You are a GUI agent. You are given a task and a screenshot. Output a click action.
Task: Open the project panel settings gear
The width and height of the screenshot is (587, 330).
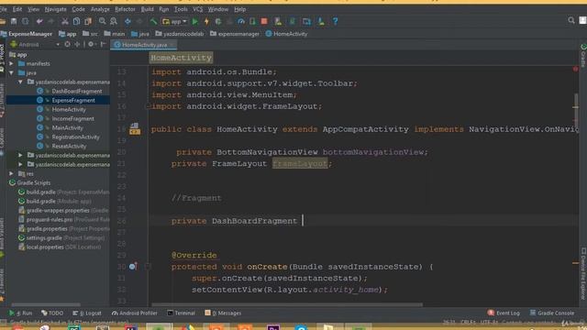pos(91,44)
